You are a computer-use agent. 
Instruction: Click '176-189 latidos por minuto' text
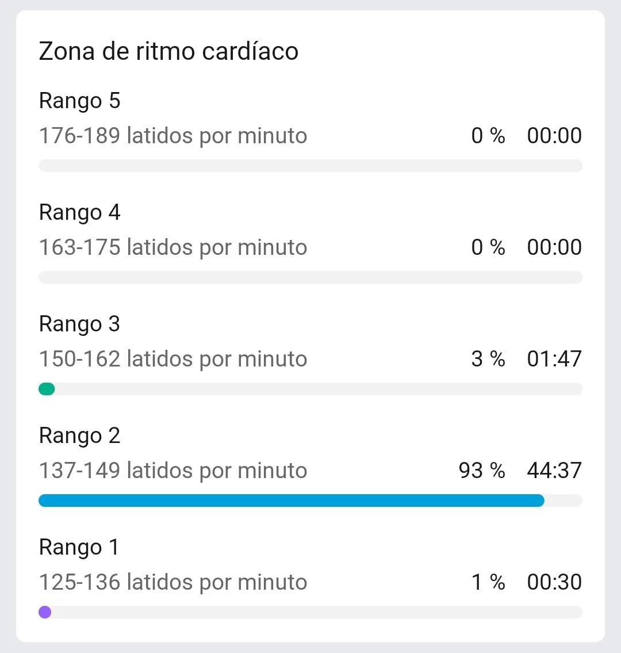point(172,136)
